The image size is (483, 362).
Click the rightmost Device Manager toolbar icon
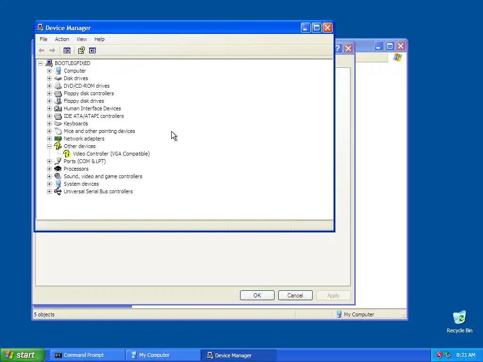92,50
